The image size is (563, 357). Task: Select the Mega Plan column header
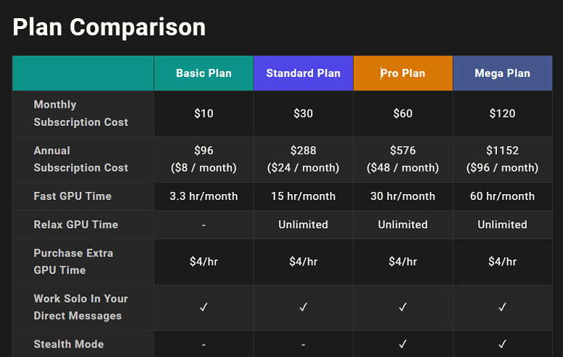502,73
